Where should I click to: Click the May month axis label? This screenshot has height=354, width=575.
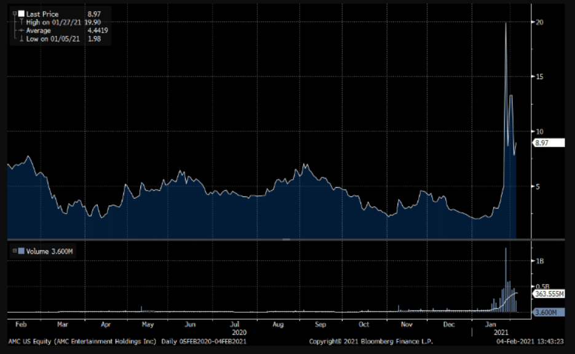click(x=148, y=325)
